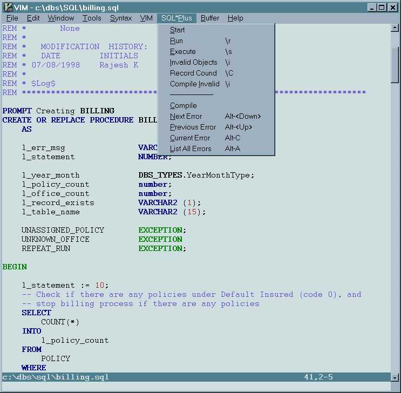Open the Window menu
The width and height of the screenshot is (401, 393).
coord(61,18)
